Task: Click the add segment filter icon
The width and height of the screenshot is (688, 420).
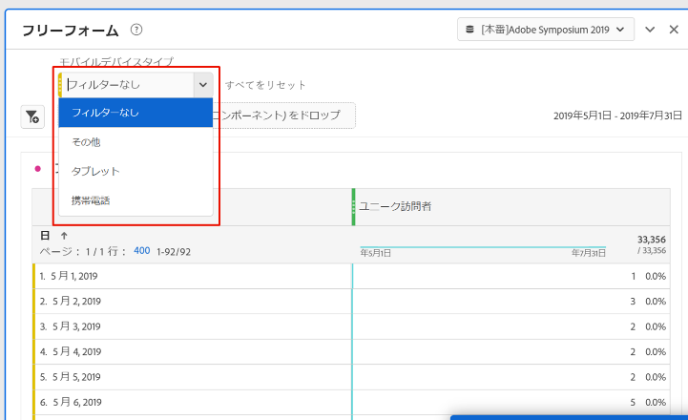Action: pyautogui.click(x=32, y=116)
